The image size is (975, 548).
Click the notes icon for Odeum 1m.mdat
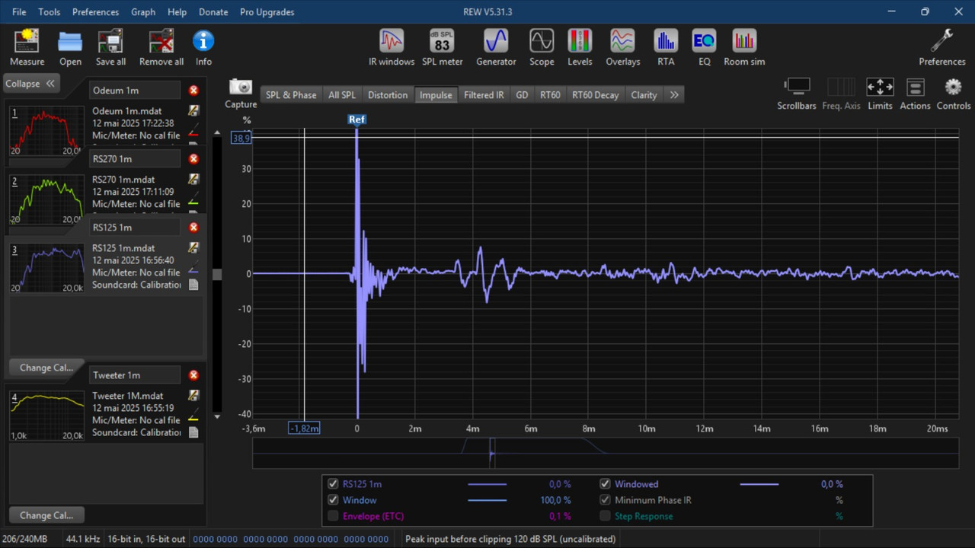point(193,111)
